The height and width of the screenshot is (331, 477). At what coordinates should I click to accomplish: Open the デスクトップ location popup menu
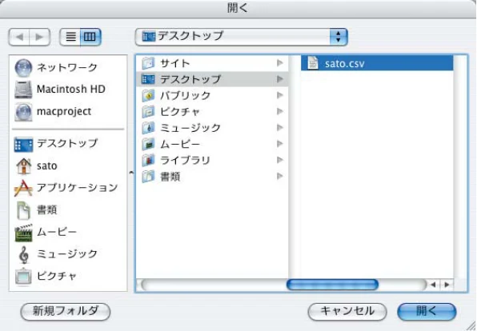[x=241, y=37]
